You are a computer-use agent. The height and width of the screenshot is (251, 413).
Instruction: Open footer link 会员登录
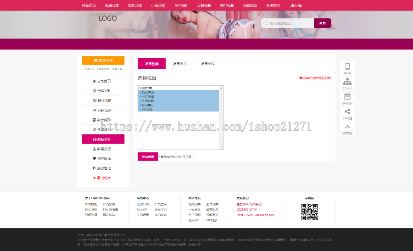[161, 204]
